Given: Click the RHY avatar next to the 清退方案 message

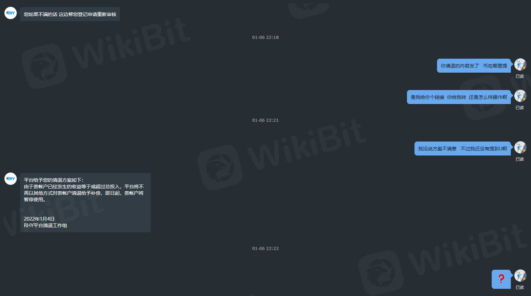Looking at the screenshot, I should [x=11, y=179].
